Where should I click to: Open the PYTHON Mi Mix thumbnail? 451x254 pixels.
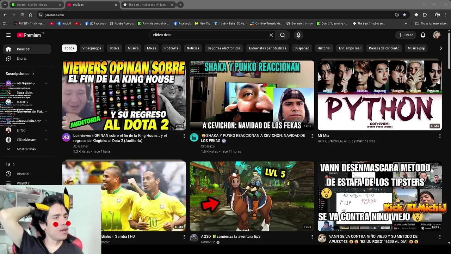379,95
